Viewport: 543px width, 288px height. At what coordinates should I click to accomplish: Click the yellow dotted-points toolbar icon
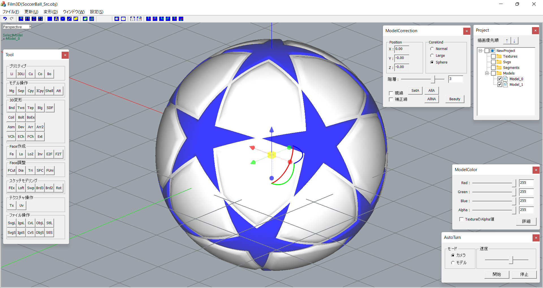point(63,19)
